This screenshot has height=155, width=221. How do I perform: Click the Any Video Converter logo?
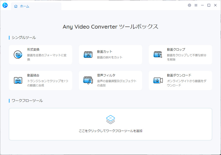(x=5, y=5)
